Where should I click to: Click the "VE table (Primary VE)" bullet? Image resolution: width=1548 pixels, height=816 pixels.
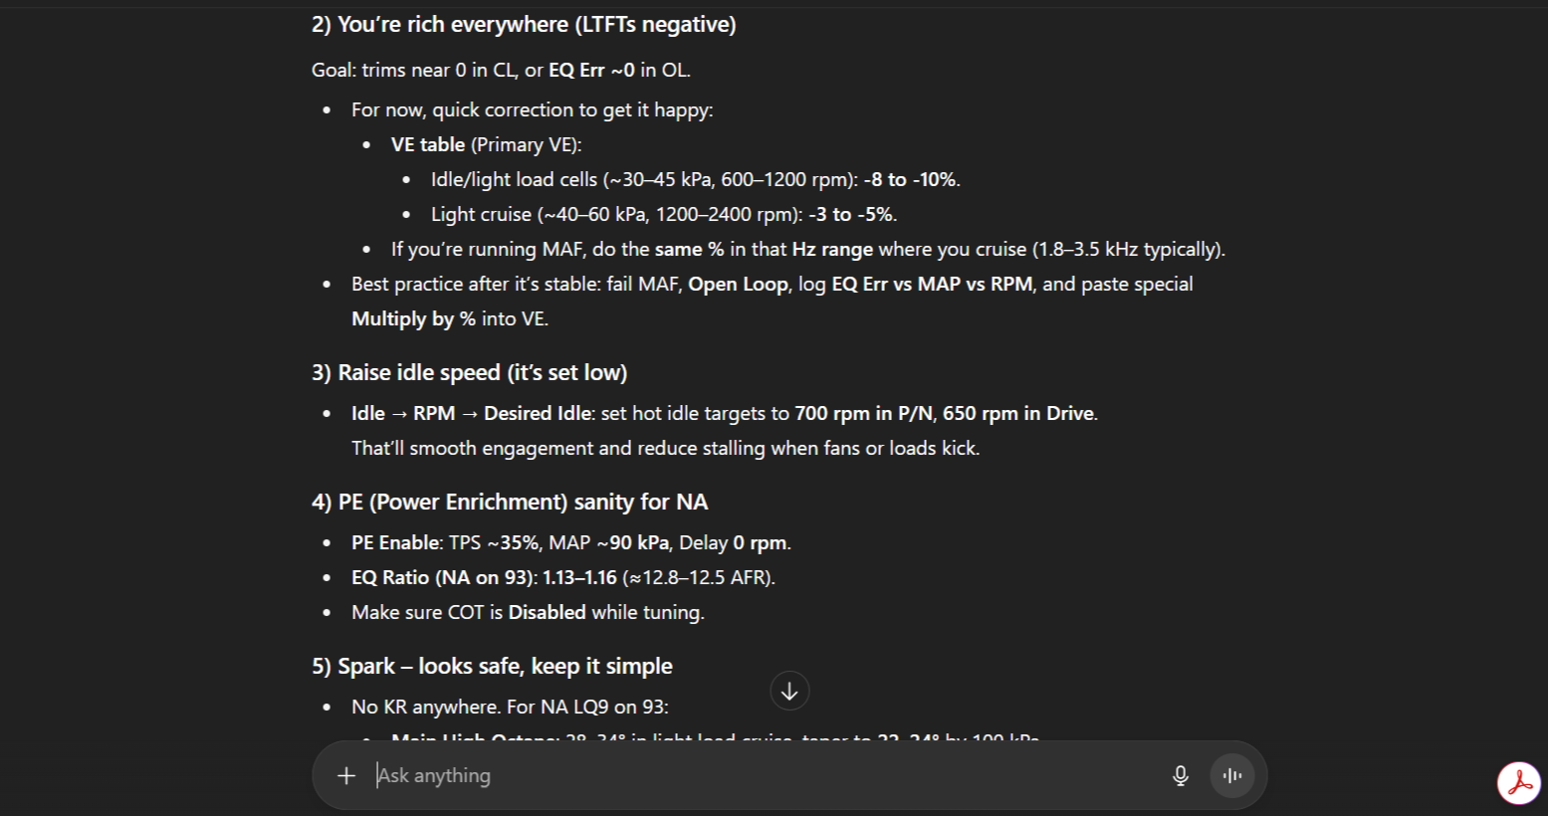tap(486, 145)
